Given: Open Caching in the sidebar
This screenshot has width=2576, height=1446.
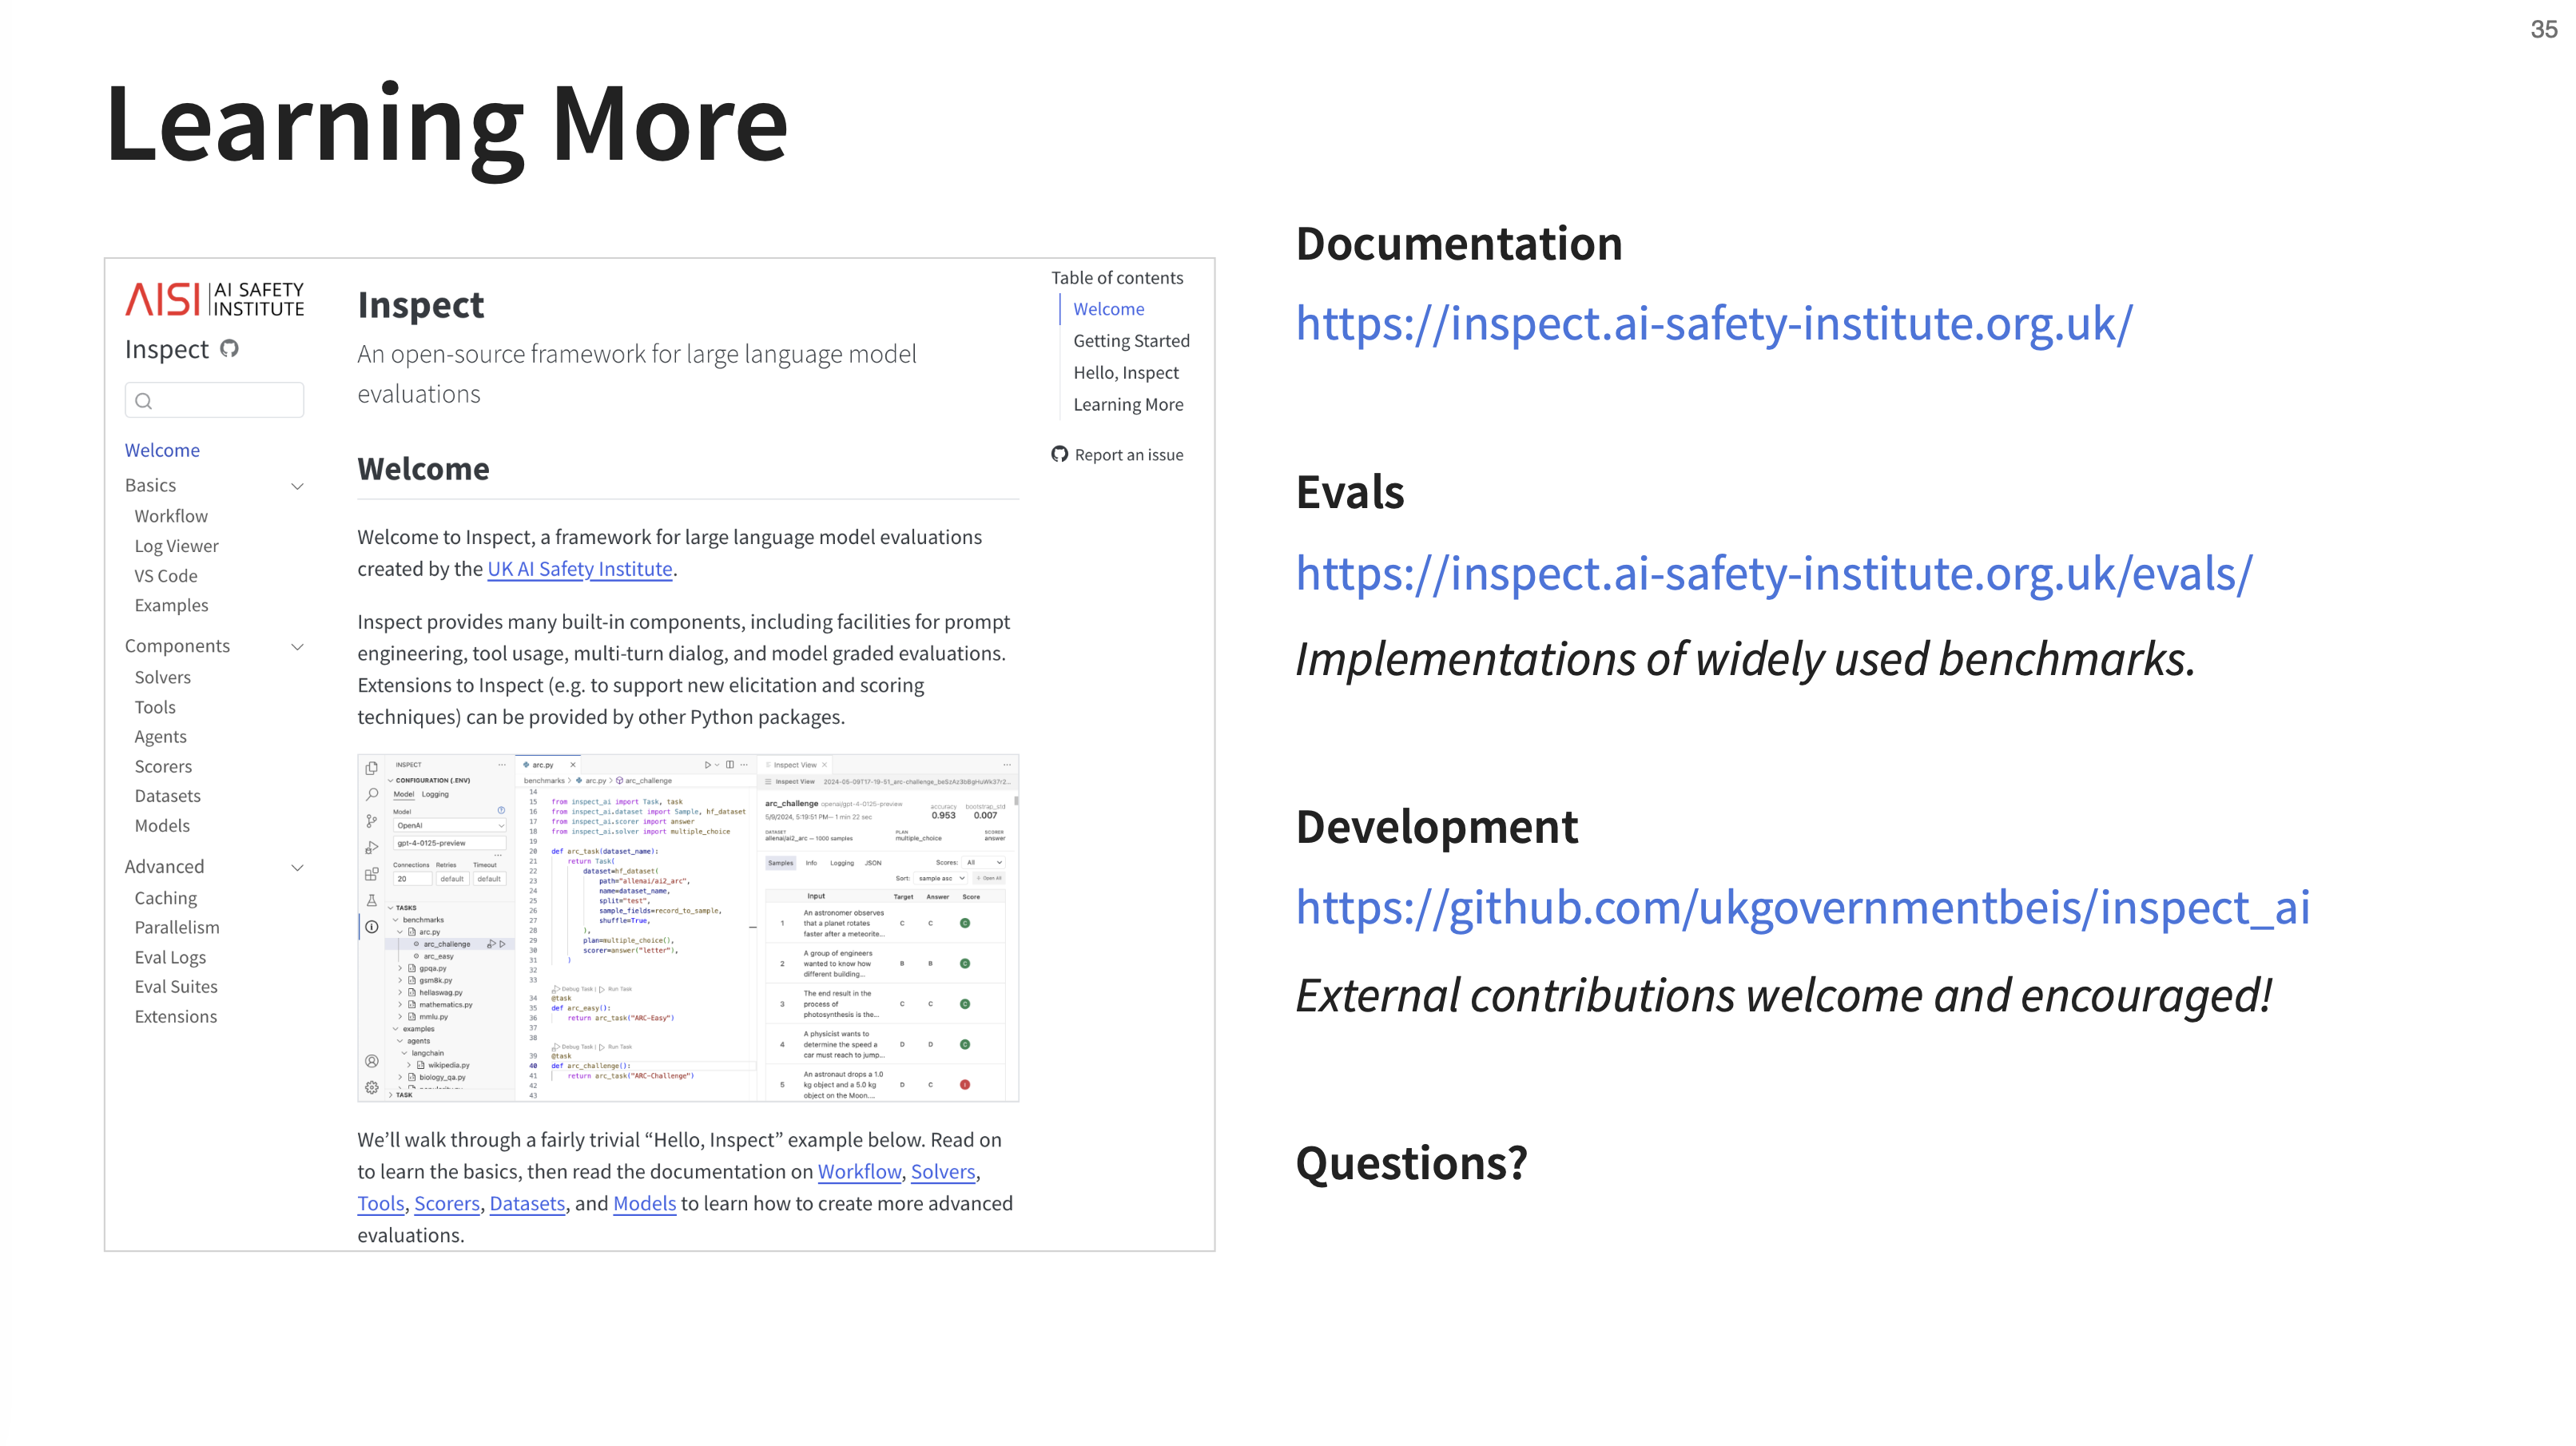Looking at the screenshot, I should [166, 898].
